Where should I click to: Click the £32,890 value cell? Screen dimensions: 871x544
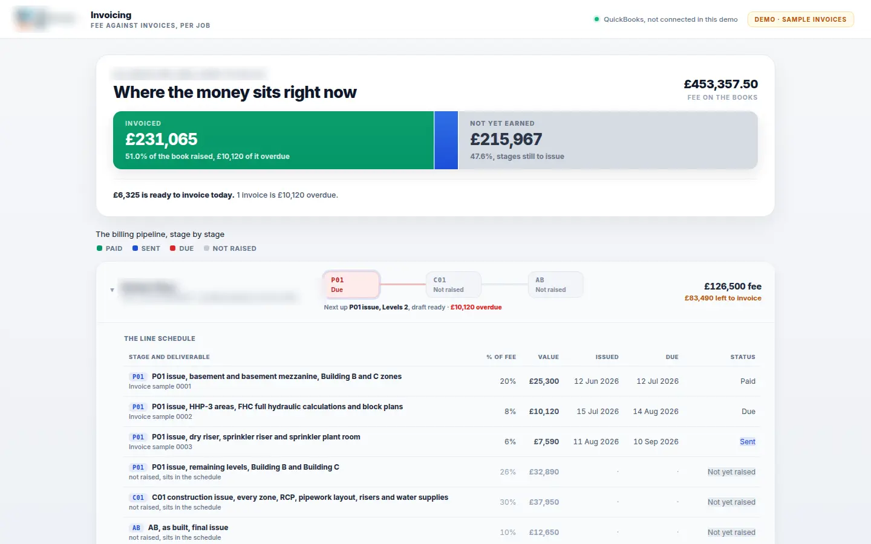(x=544, y=472)
